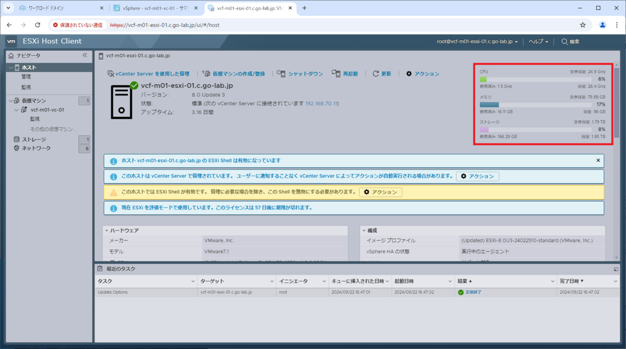Click the yellow warning triangle icon

click(113, 192)
